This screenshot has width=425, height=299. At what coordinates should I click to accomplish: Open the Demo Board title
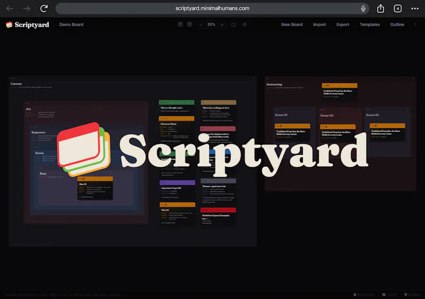[71, 24]
